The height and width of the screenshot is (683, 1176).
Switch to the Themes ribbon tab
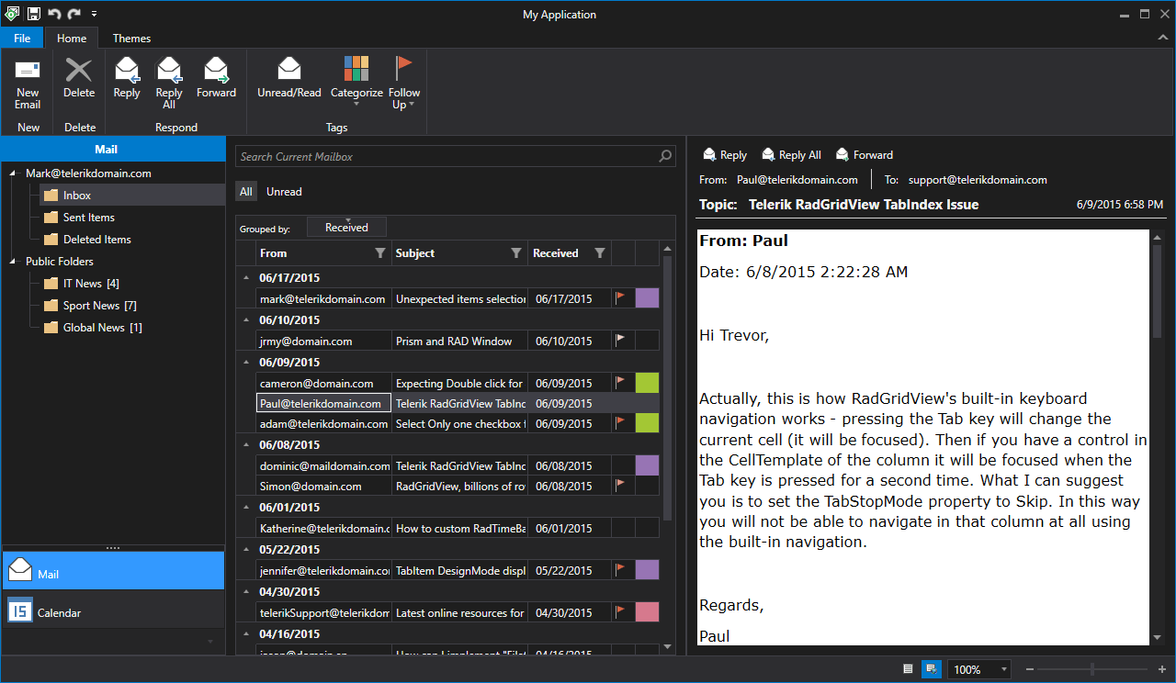[131, 39]
